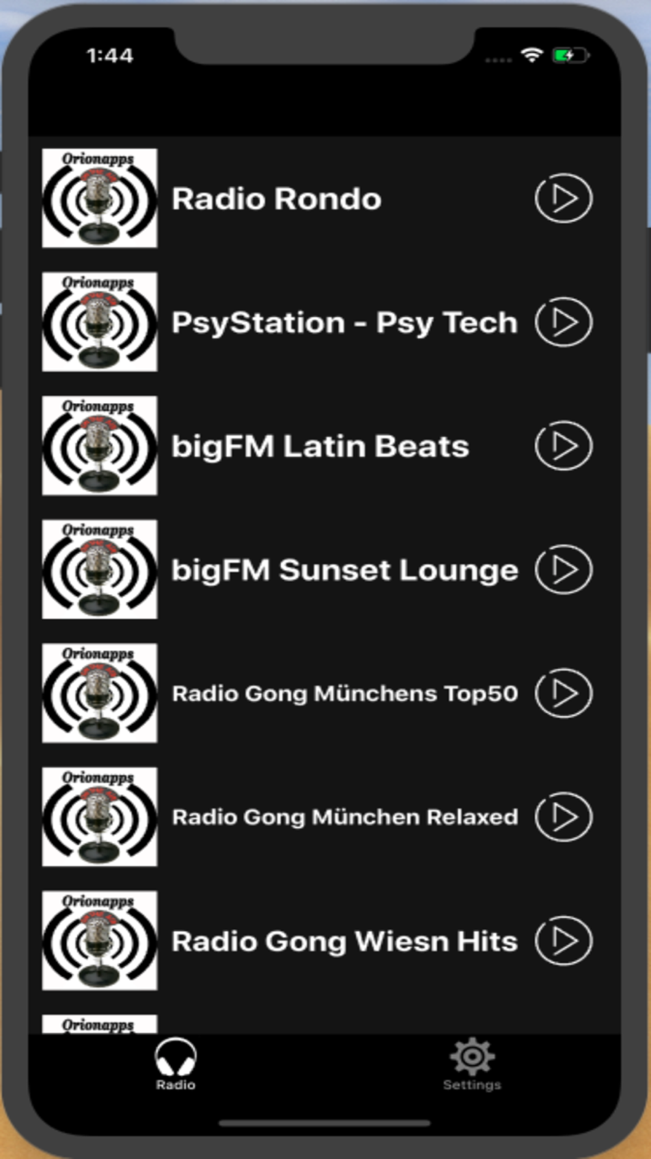
Task: Play Radio Gong München Relaxed
Action: (x=564, y=817)
